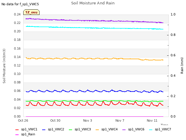Click the purple sp1_VWC6 legend color marker
This screenshot has height=140, width=186.
(x=124, y=129)
